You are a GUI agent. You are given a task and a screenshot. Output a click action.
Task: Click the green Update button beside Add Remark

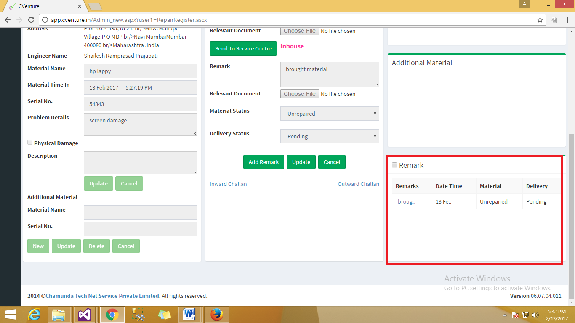coord(301,162)
